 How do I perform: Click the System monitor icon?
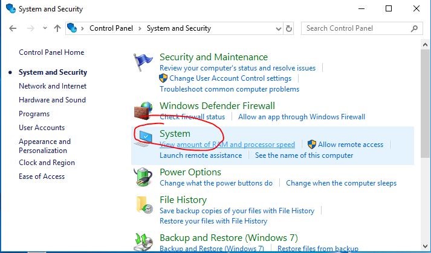pos(144,139)
